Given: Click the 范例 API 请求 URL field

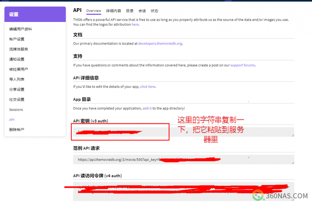Looking at the screenshot, I should pos(183,159).
